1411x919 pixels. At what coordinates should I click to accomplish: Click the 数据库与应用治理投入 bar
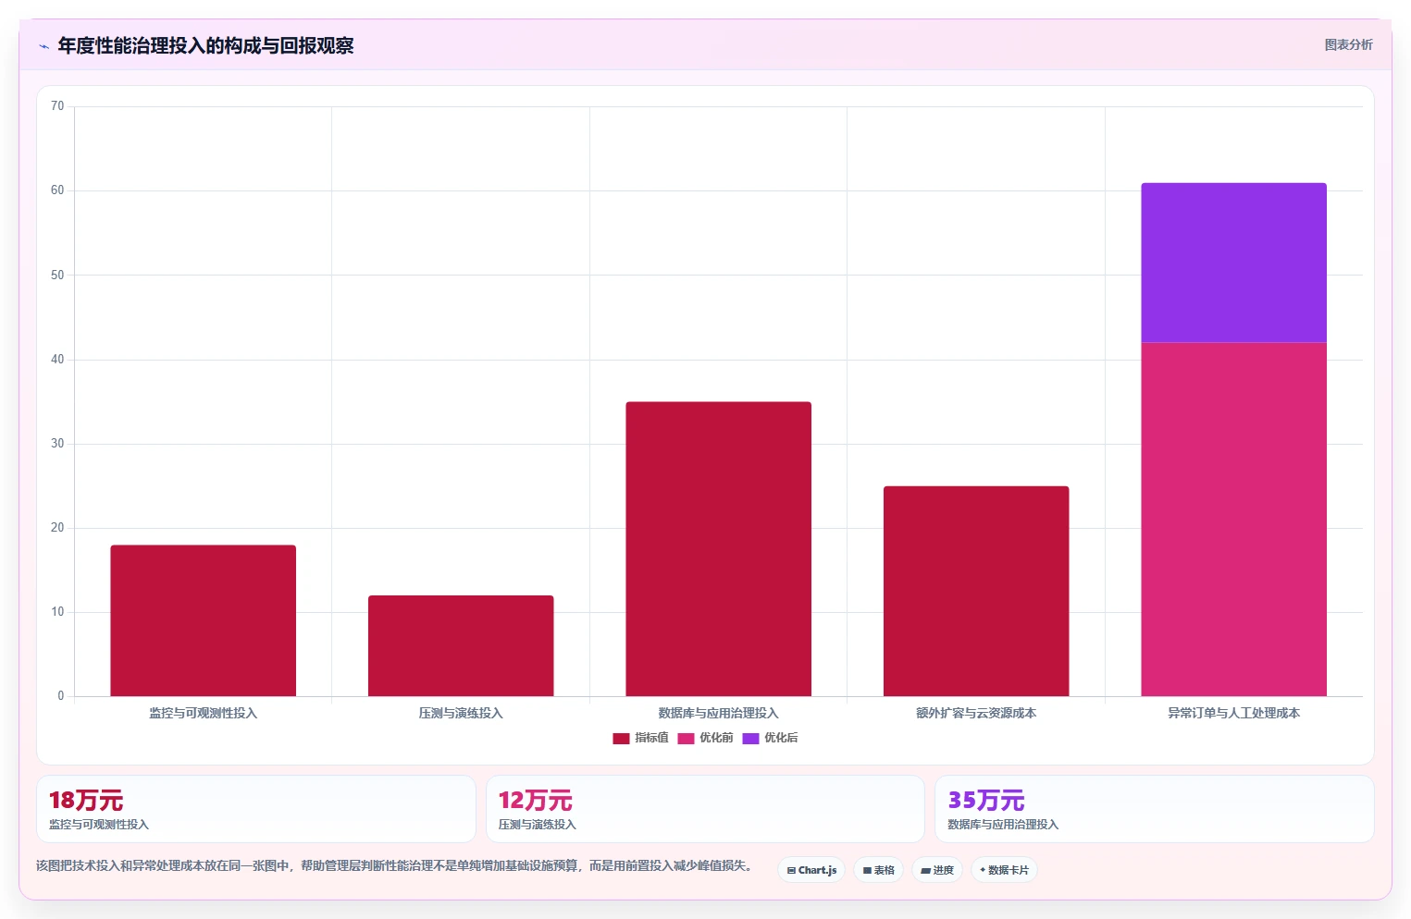(718, 549)
